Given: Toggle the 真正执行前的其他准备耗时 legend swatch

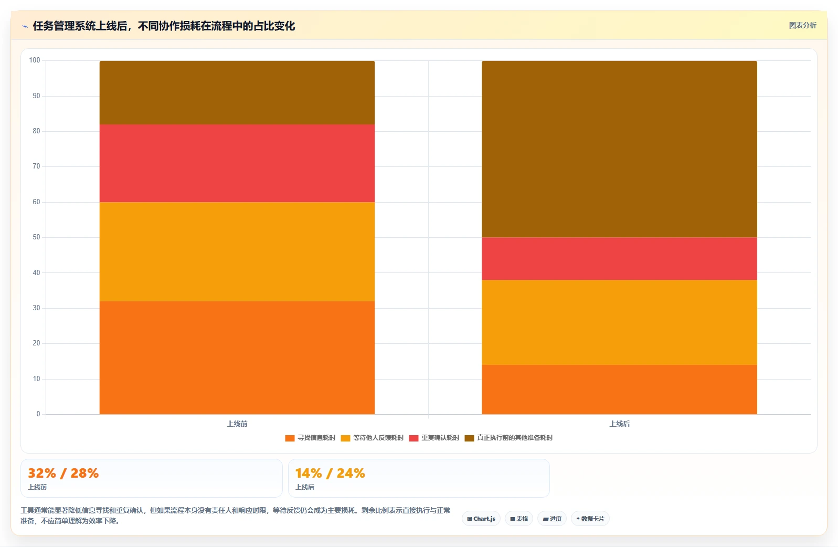Looking at the screenshot, I should pyautogui.click(x=469, y=438).
